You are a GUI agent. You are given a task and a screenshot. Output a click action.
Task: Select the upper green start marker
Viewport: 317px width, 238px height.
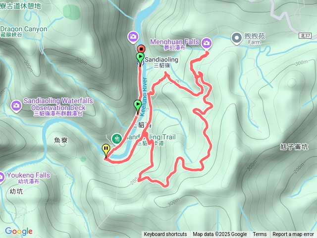click(x=140, y=59)
